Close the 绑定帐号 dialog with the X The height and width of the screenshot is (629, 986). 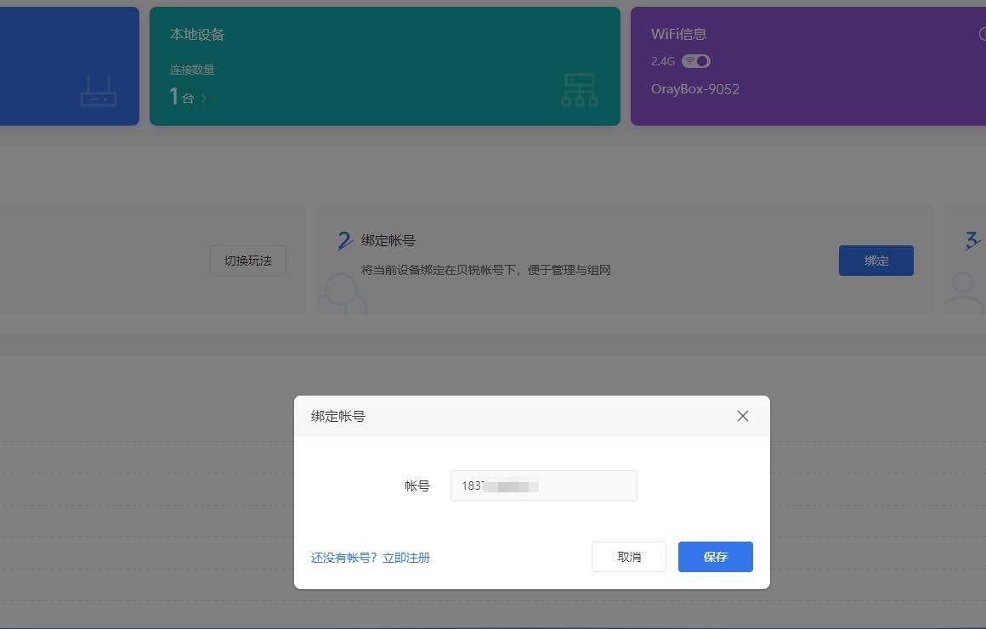[x=743, y=416]
